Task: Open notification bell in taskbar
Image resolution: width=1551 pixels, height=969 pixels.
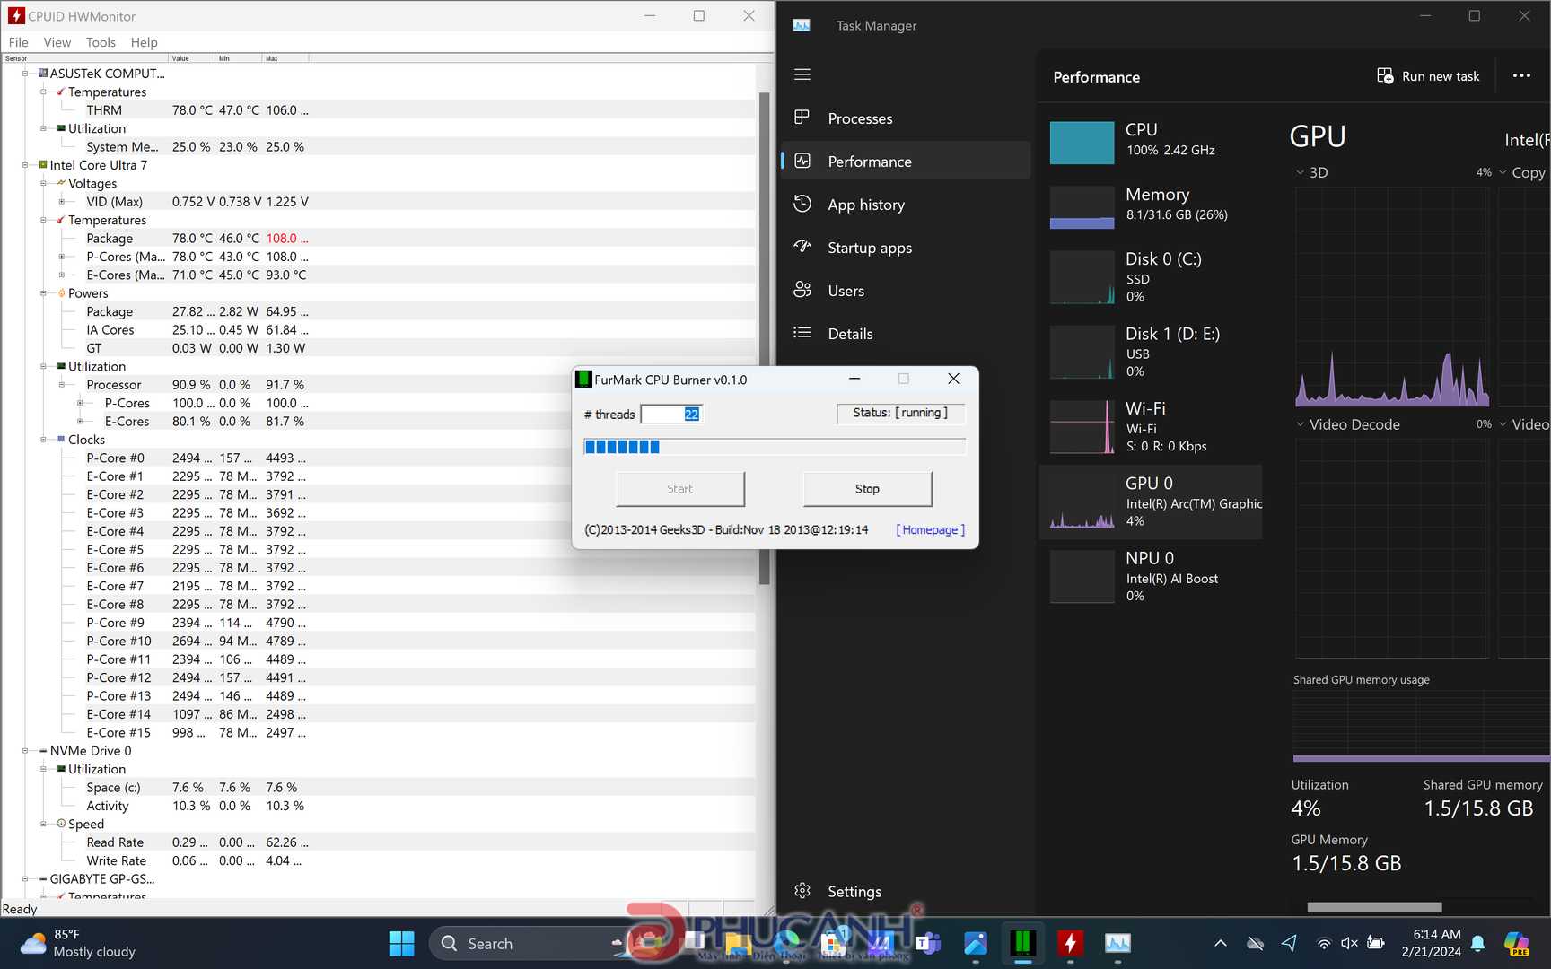Action: 1478,943
